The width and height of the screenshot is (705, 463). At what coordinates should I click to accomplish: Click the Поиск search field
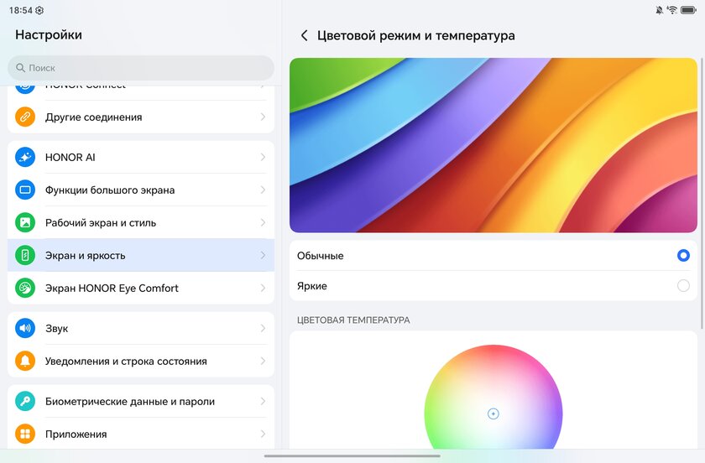[x=141, y=68]
